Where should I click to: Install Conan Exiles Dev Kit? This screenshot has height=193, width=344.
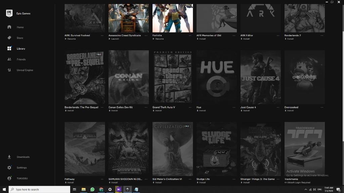tap(113, 111)
